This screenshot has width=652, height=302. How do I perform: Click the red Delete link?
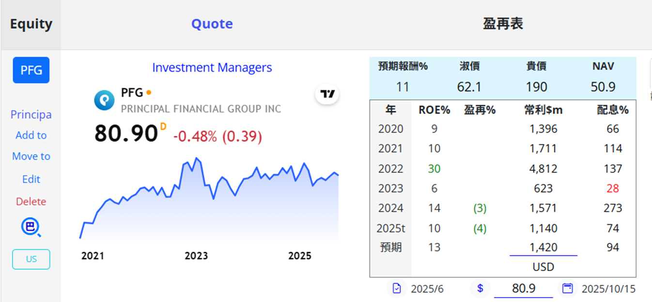click(31, 201)
